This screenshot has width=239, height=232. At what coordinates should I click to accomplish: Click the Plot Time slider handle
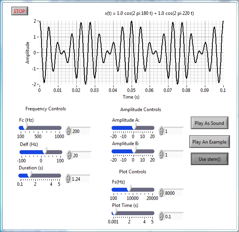(114, 213)
